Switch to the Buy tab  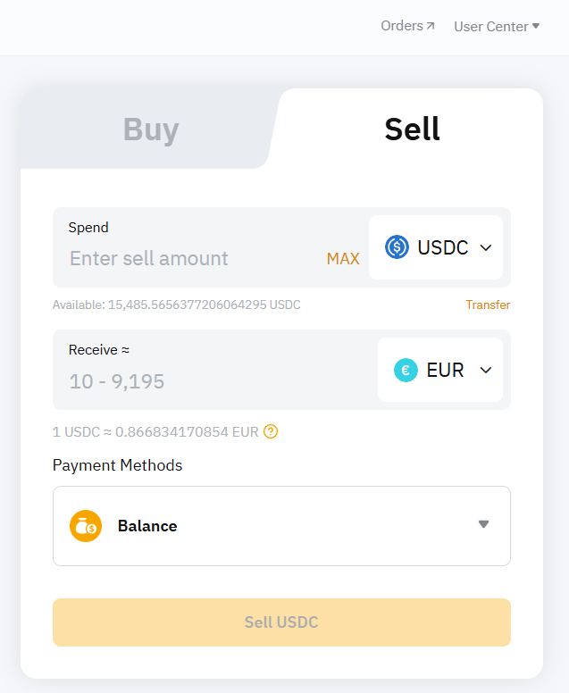point(150,129)
